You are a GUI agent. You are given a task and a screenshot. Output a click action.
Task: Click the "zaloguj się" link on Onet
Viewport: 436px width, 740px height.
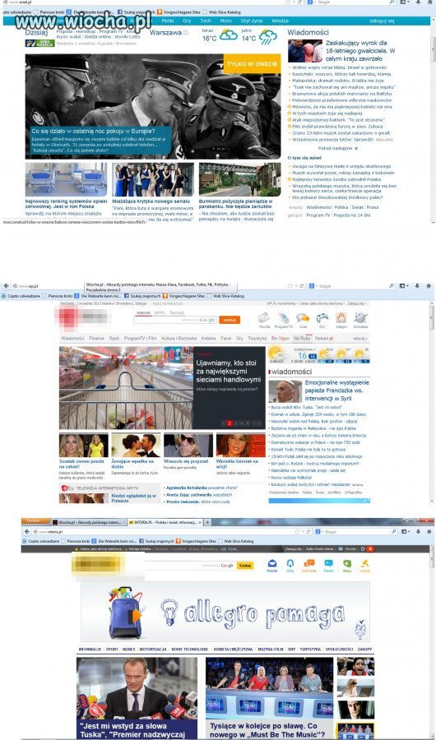coord(382,21)
